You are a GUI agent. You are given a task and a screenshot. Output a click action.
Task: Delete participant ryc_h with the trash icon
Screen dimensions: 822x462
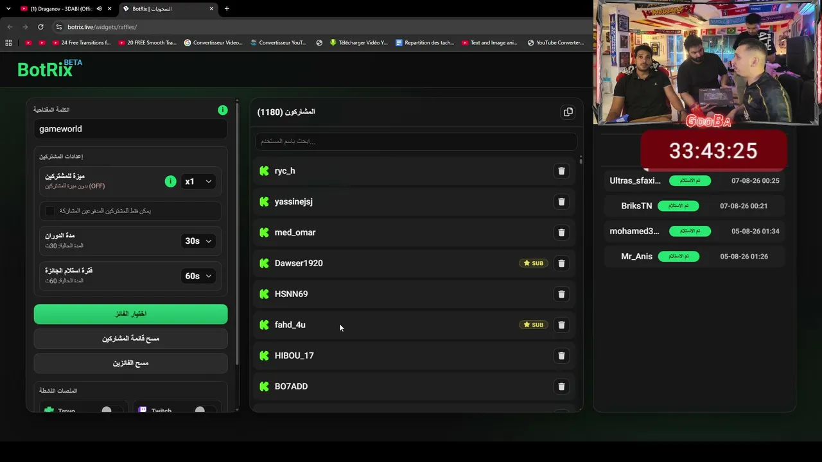(x=561, y=171)
